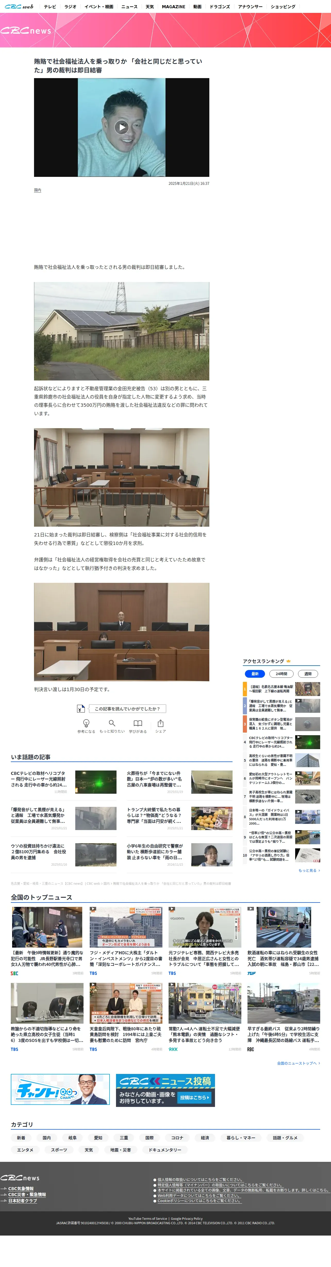Click the もっと知りたい magnifier icon
Image resolution: width=331 pixels, height=1267 pixels.
[112, 723]
